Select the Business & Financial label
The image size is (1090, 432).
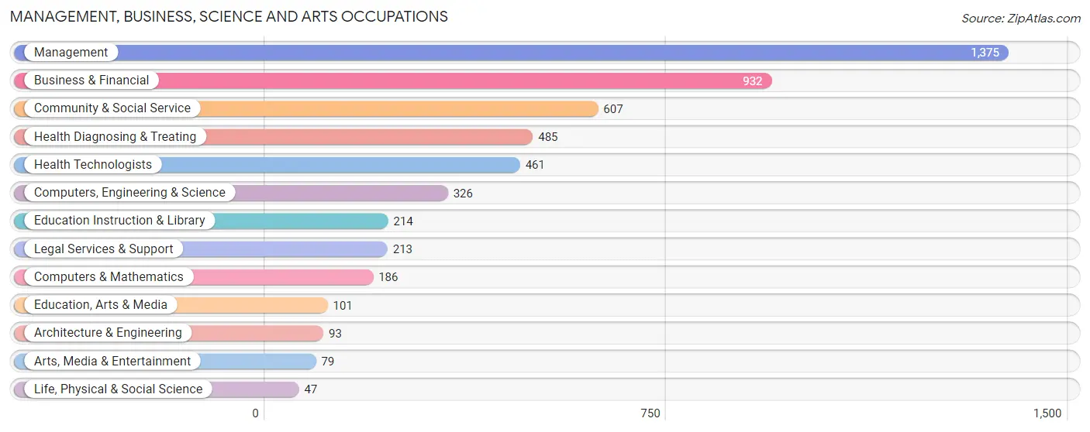click(x=91, y=81)
